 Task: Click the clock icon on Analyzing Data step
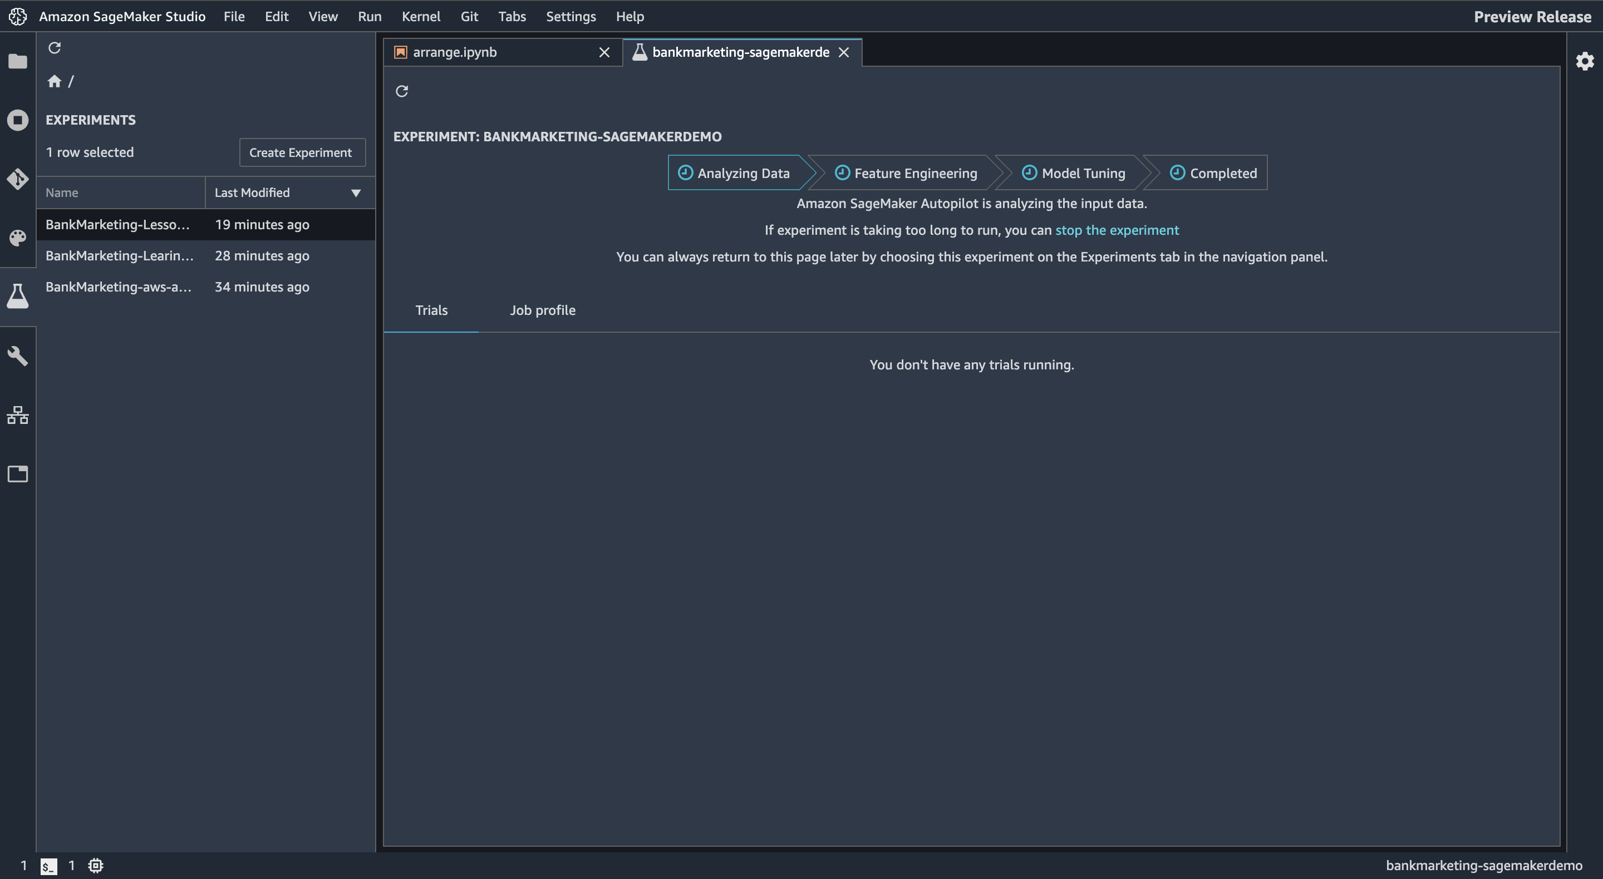tap(685, 172)
